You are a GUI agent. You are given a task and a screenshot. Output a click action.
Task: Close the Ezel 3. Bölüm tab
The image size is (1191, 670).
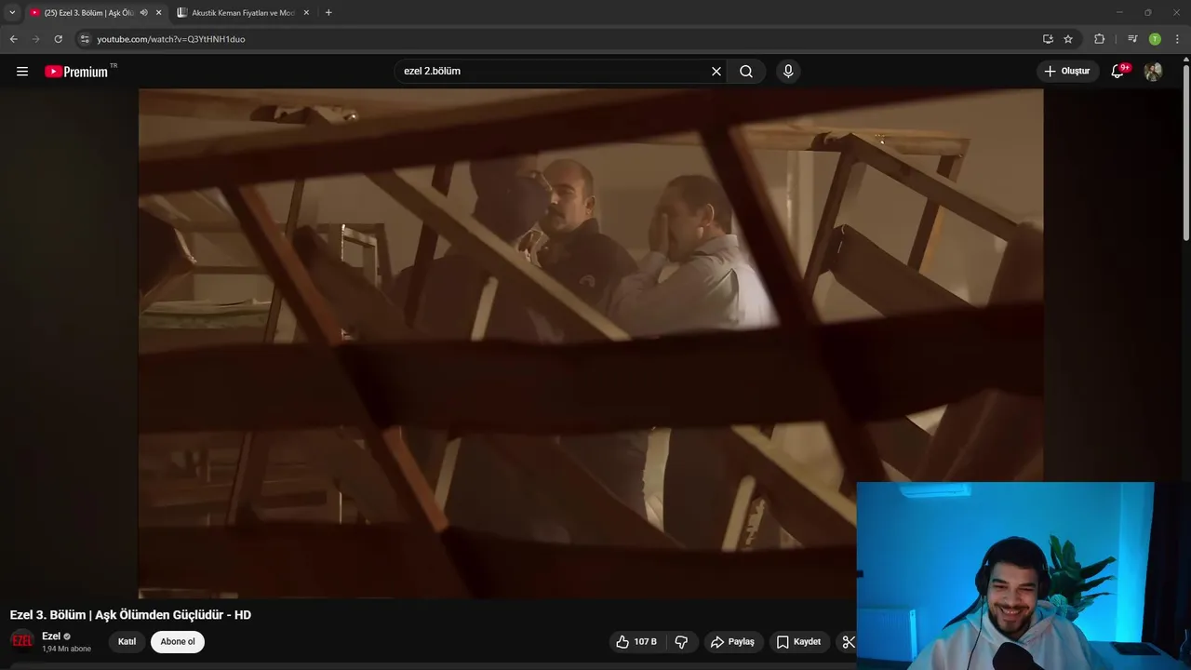[x=158, y=12]
